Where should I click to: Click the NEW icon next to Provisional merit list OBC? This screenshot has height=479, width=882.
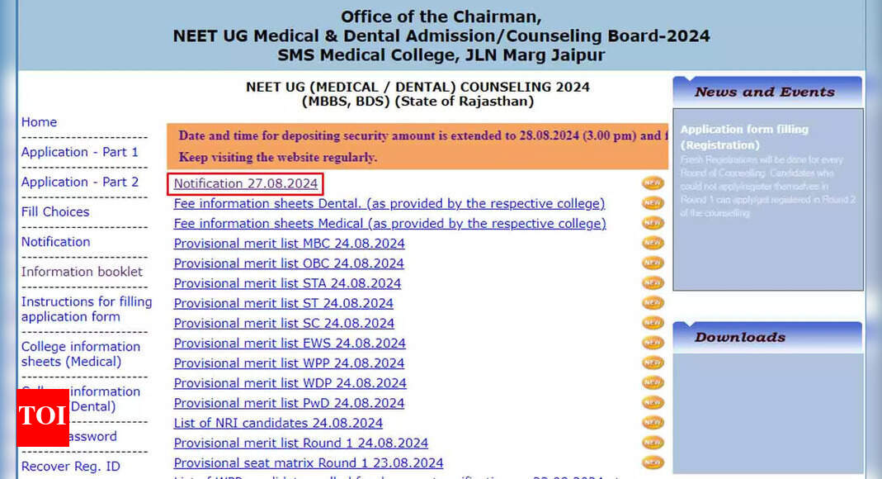coord(652,263)
